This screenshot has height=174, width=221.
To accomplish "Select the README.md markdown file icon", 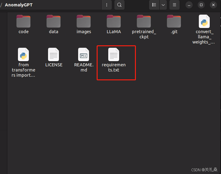I will tap(84, 54).
